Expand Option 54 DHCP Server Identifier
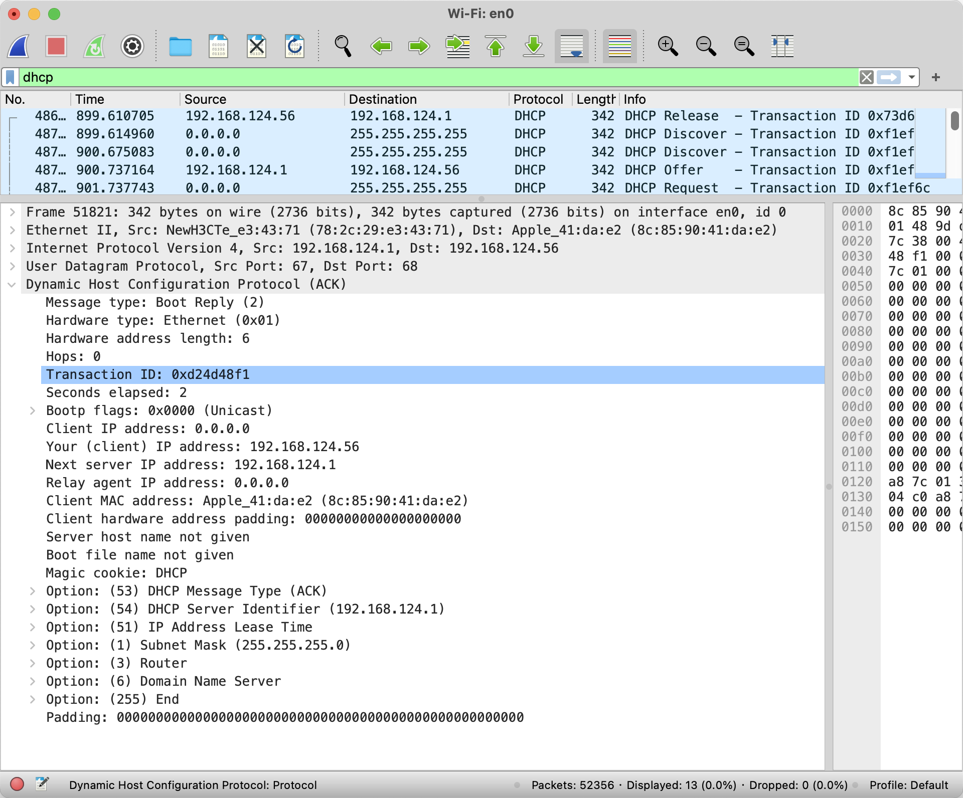Viewport: 963px width, 798px height. tap(33, 609)
